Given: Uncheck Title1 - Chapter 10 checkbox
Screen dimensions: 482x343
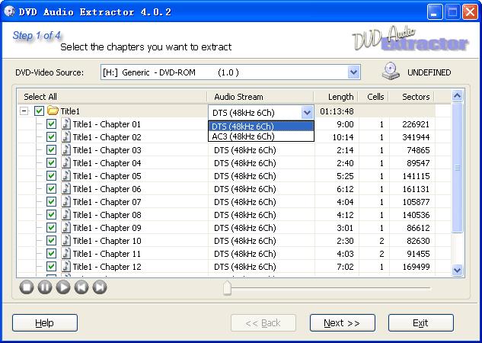Looking at the screenshot, I should click(x=51, y=241).
